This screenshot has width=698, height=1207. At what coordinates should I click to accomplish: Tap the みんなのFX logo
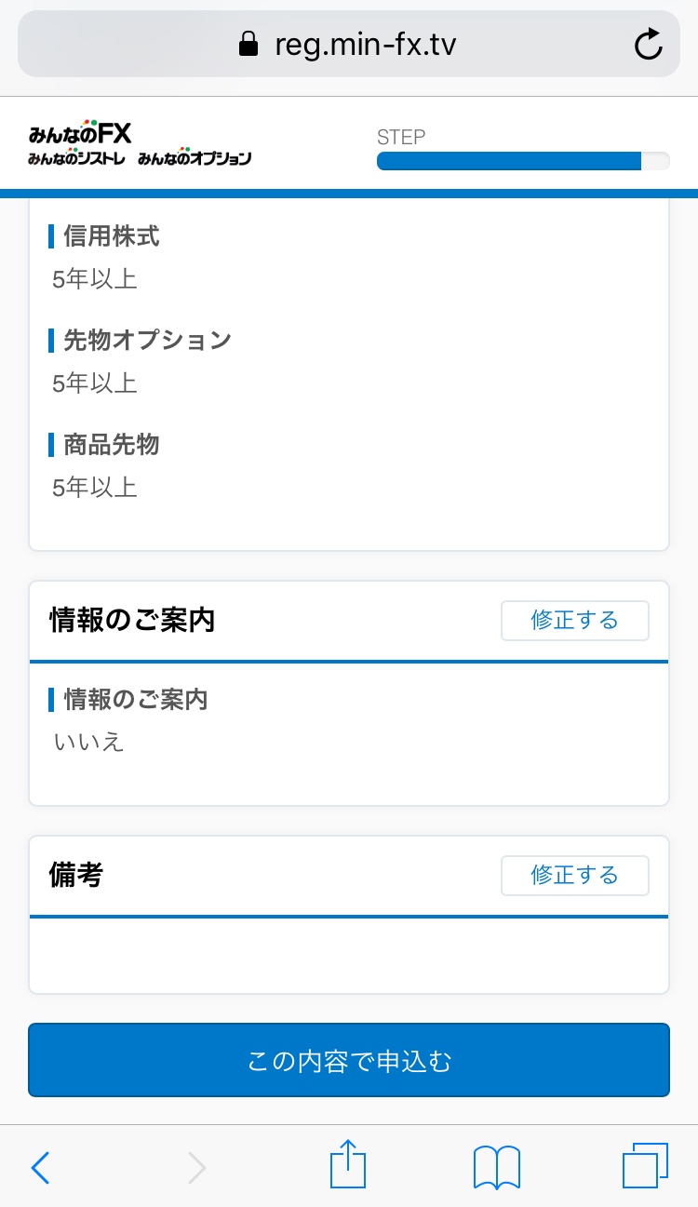(x=80, y=134)
